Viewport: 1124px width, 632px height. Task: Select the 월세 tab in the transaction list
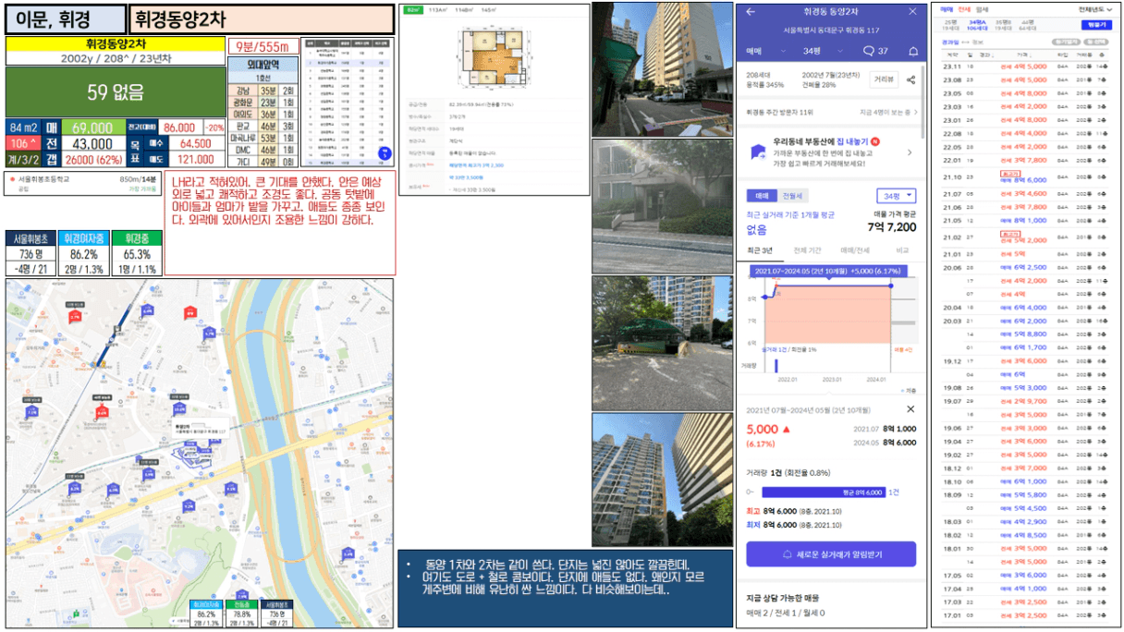[982, 9]
